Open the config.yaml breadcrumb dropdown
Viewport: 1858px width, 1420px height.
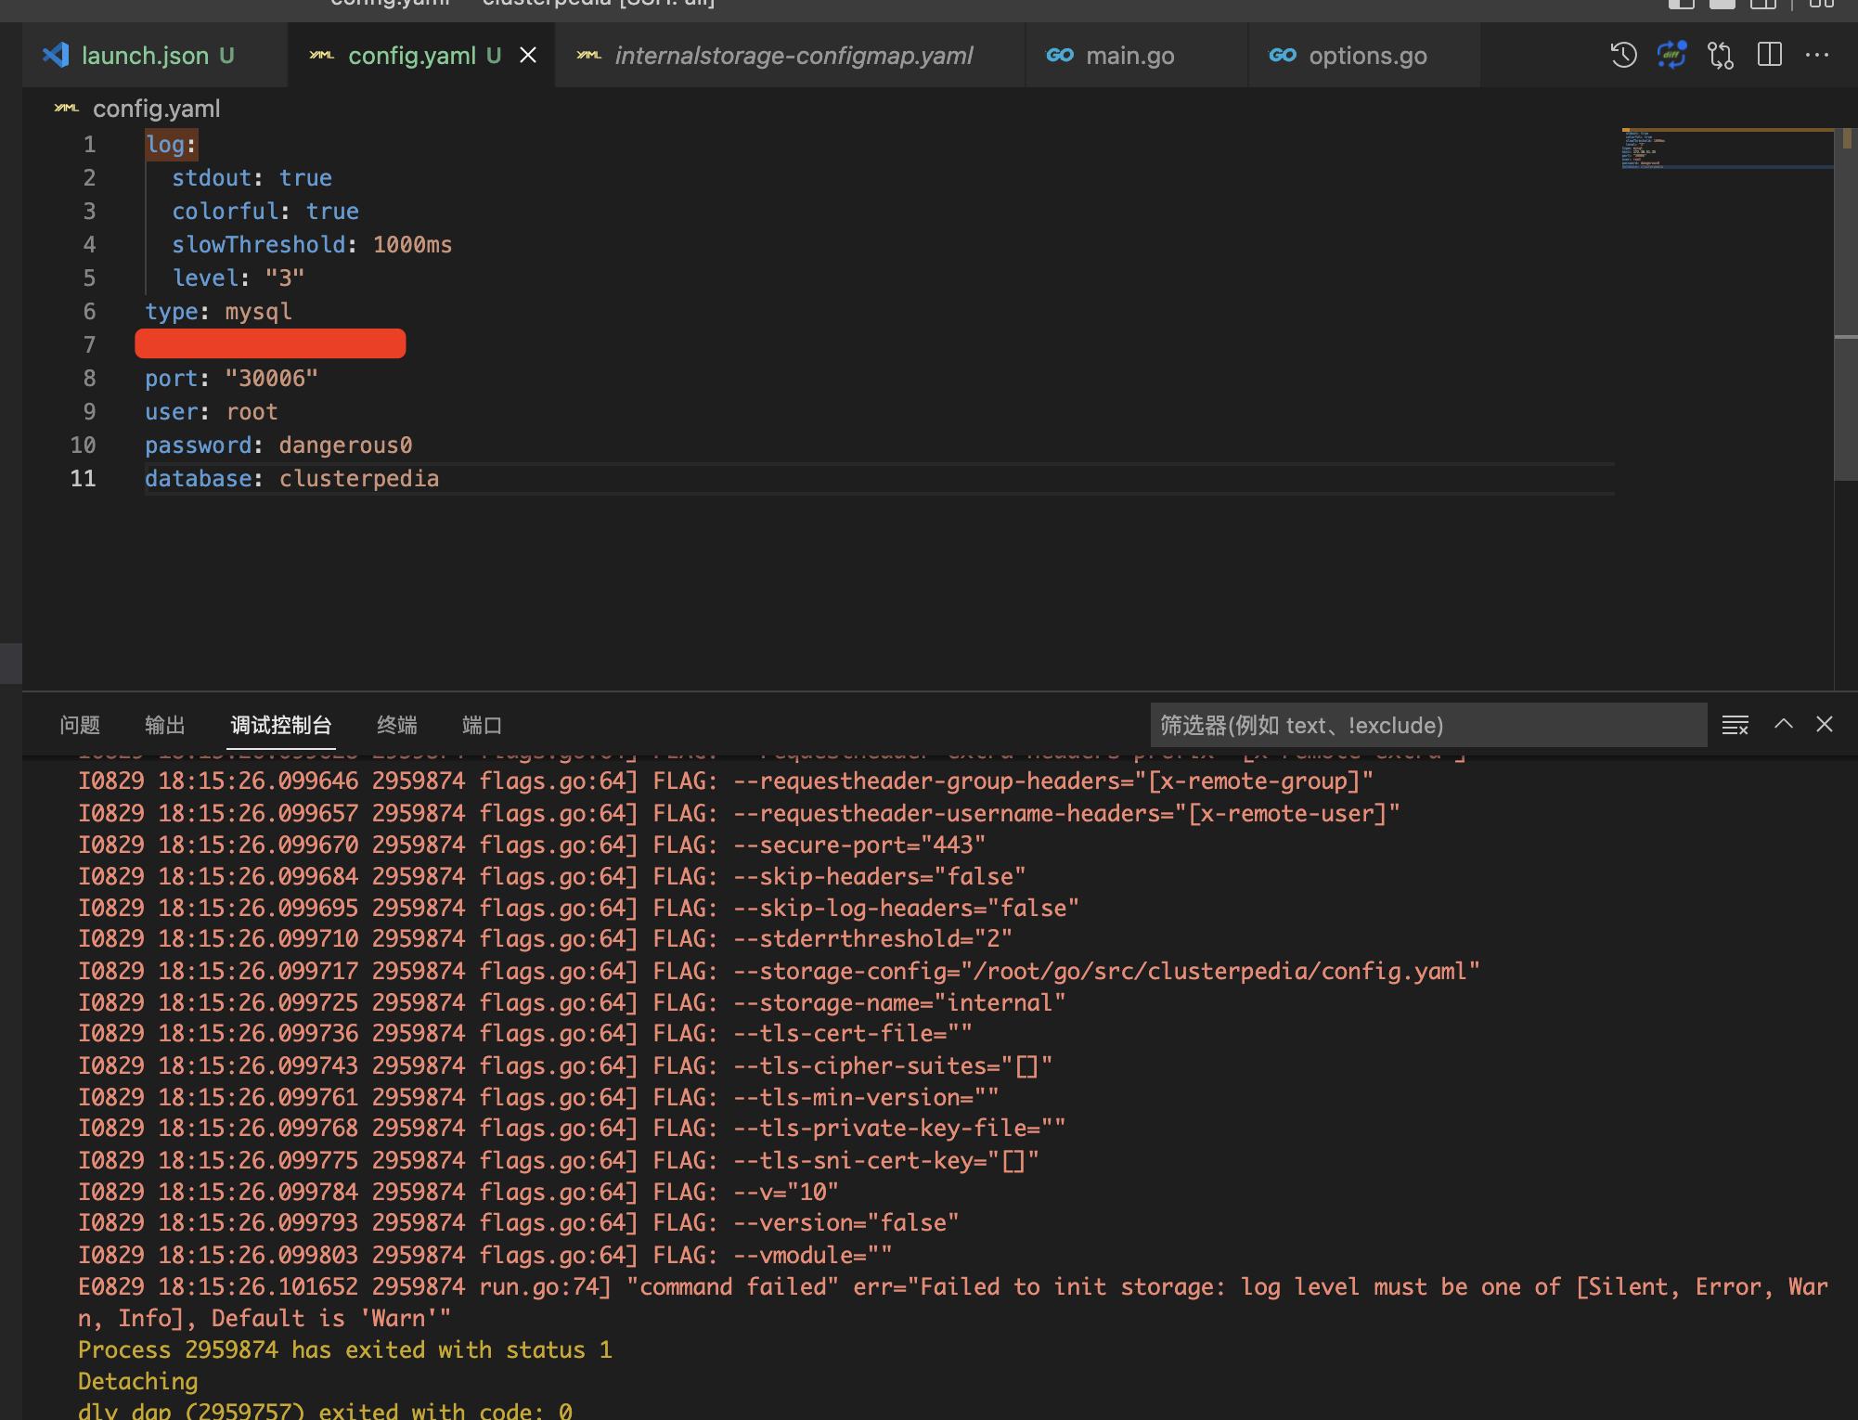[x=156, y=109]
